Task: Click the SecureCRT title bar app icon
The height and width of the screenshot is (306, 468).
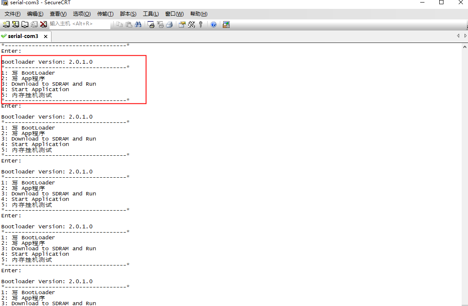Action: (5, 3)
